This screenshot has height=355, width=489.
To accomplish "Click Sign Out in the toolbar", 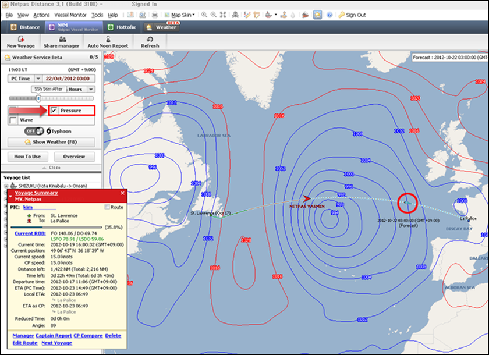I will tap(352, 15).
